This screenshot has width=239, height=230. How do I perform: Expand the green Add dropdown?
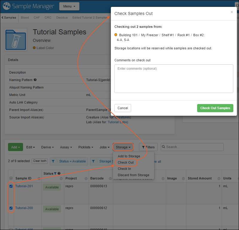pyautogui.click(x=15, y=147)
